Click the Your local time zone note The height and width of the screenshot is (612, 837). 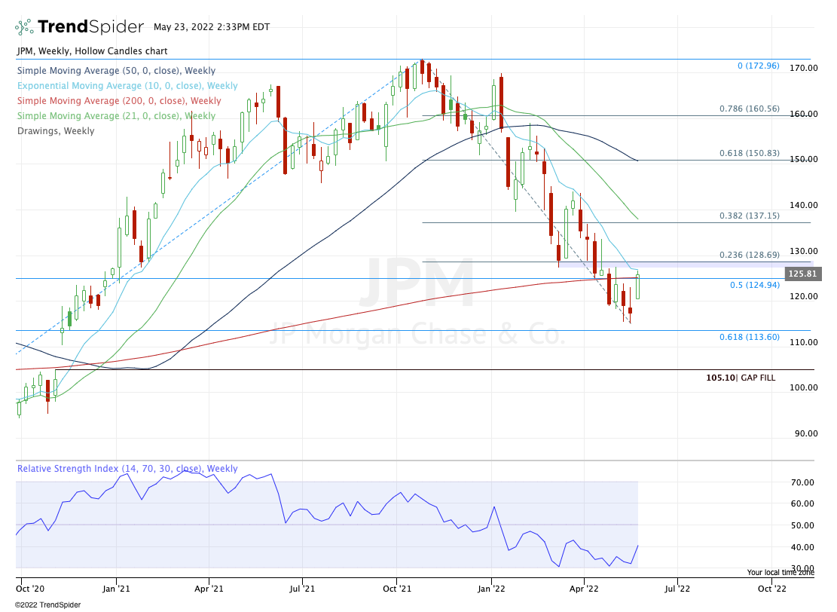click(780, 573)
